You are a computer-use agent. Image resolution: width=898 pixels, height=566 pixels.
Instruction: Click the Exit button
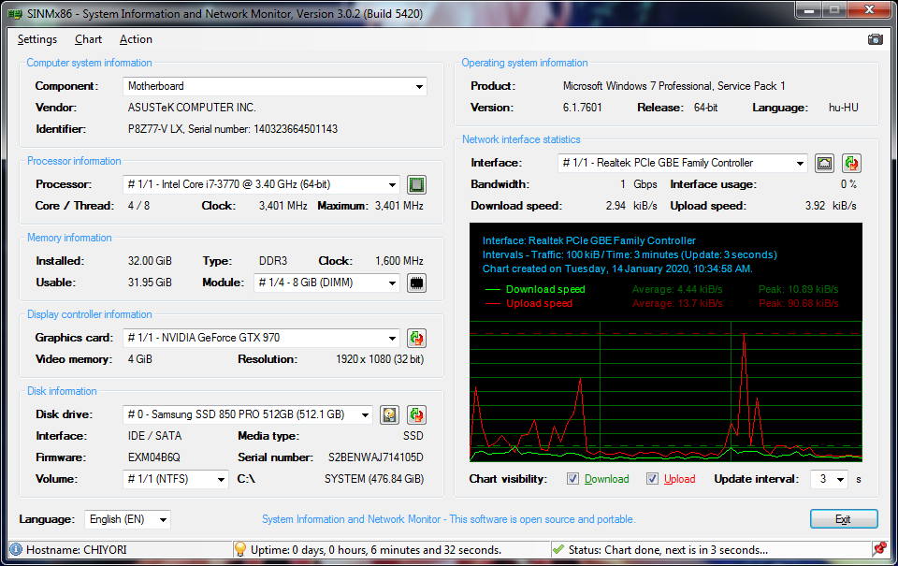[x=844, y=519]
